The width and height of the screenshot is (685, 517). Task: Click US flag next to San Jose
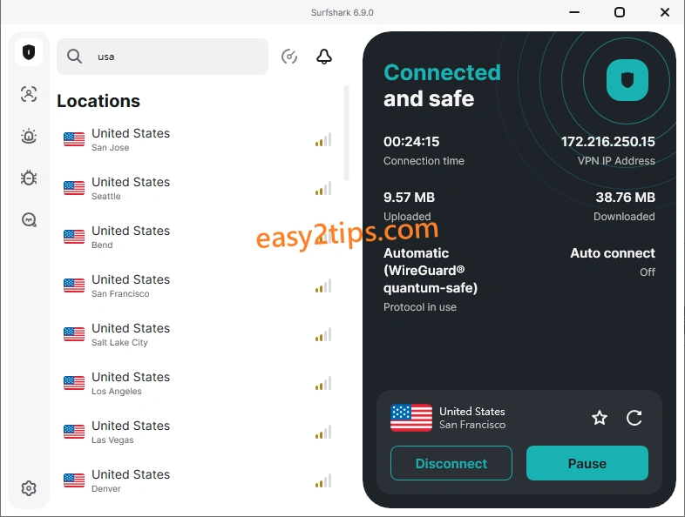pos(74,139)
